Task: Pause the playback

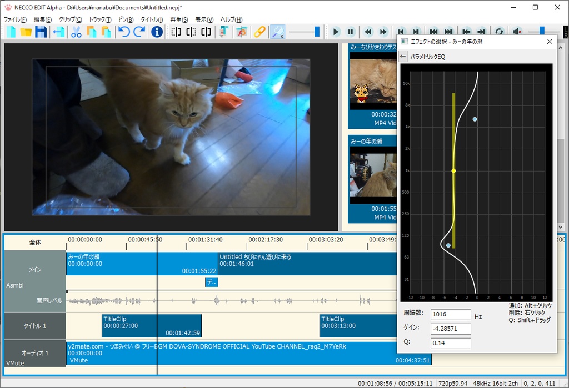Action: (x=351, y=32)
